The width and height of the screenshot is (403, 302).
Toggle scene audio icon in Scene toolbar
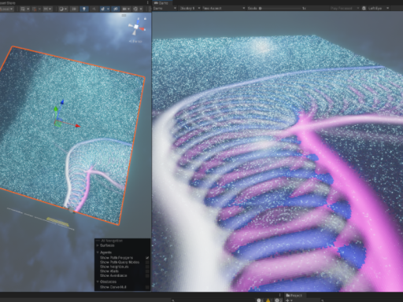coord(94,9)
